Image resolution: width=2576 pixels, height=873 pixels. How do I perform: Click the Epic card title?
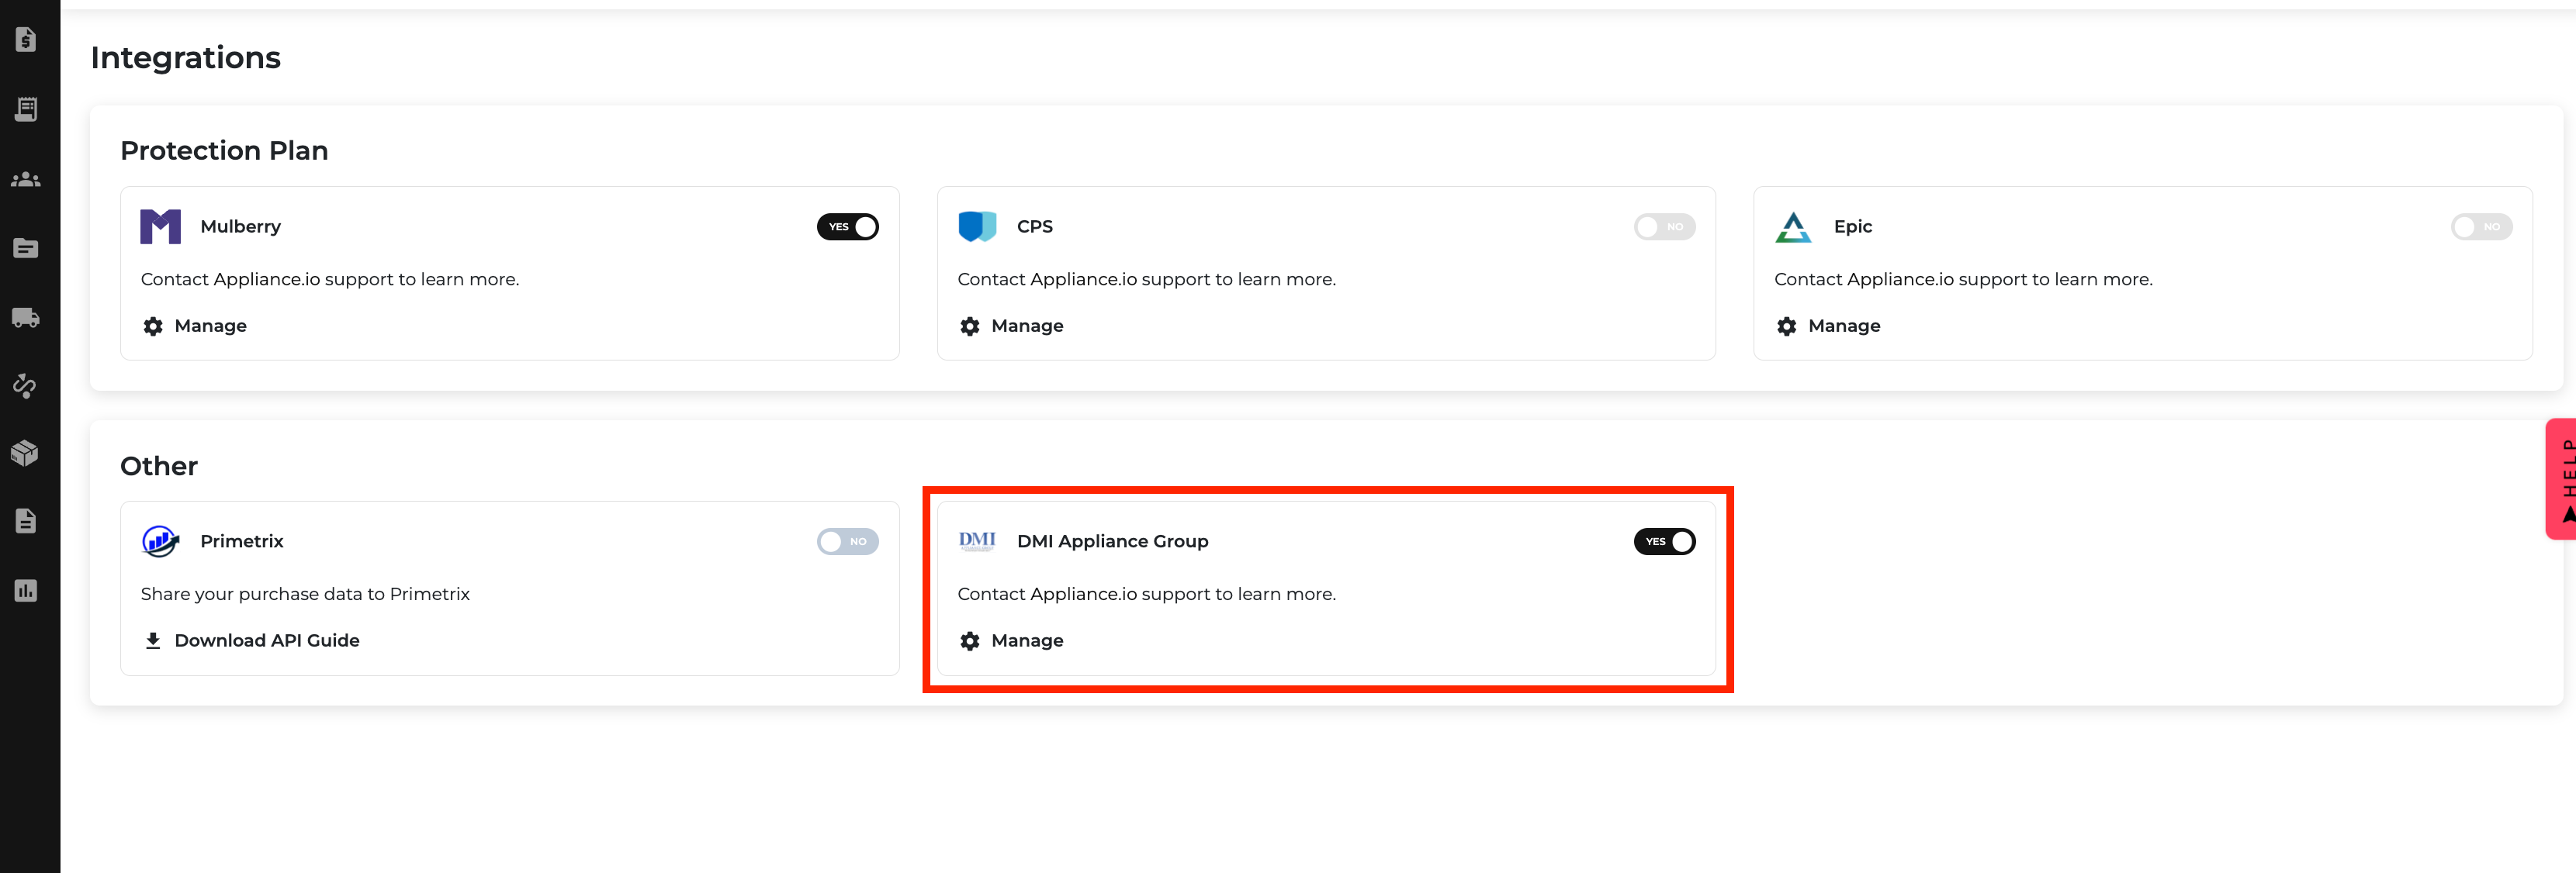point(1853,226)
